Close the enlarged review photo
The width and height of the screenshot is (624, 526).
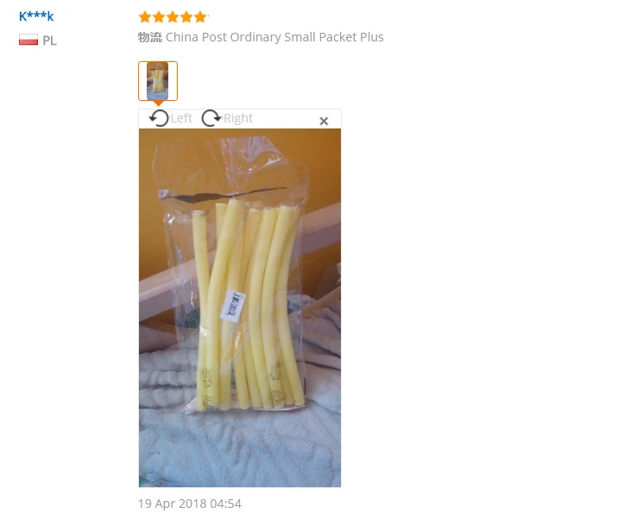[x=324, y=121]
